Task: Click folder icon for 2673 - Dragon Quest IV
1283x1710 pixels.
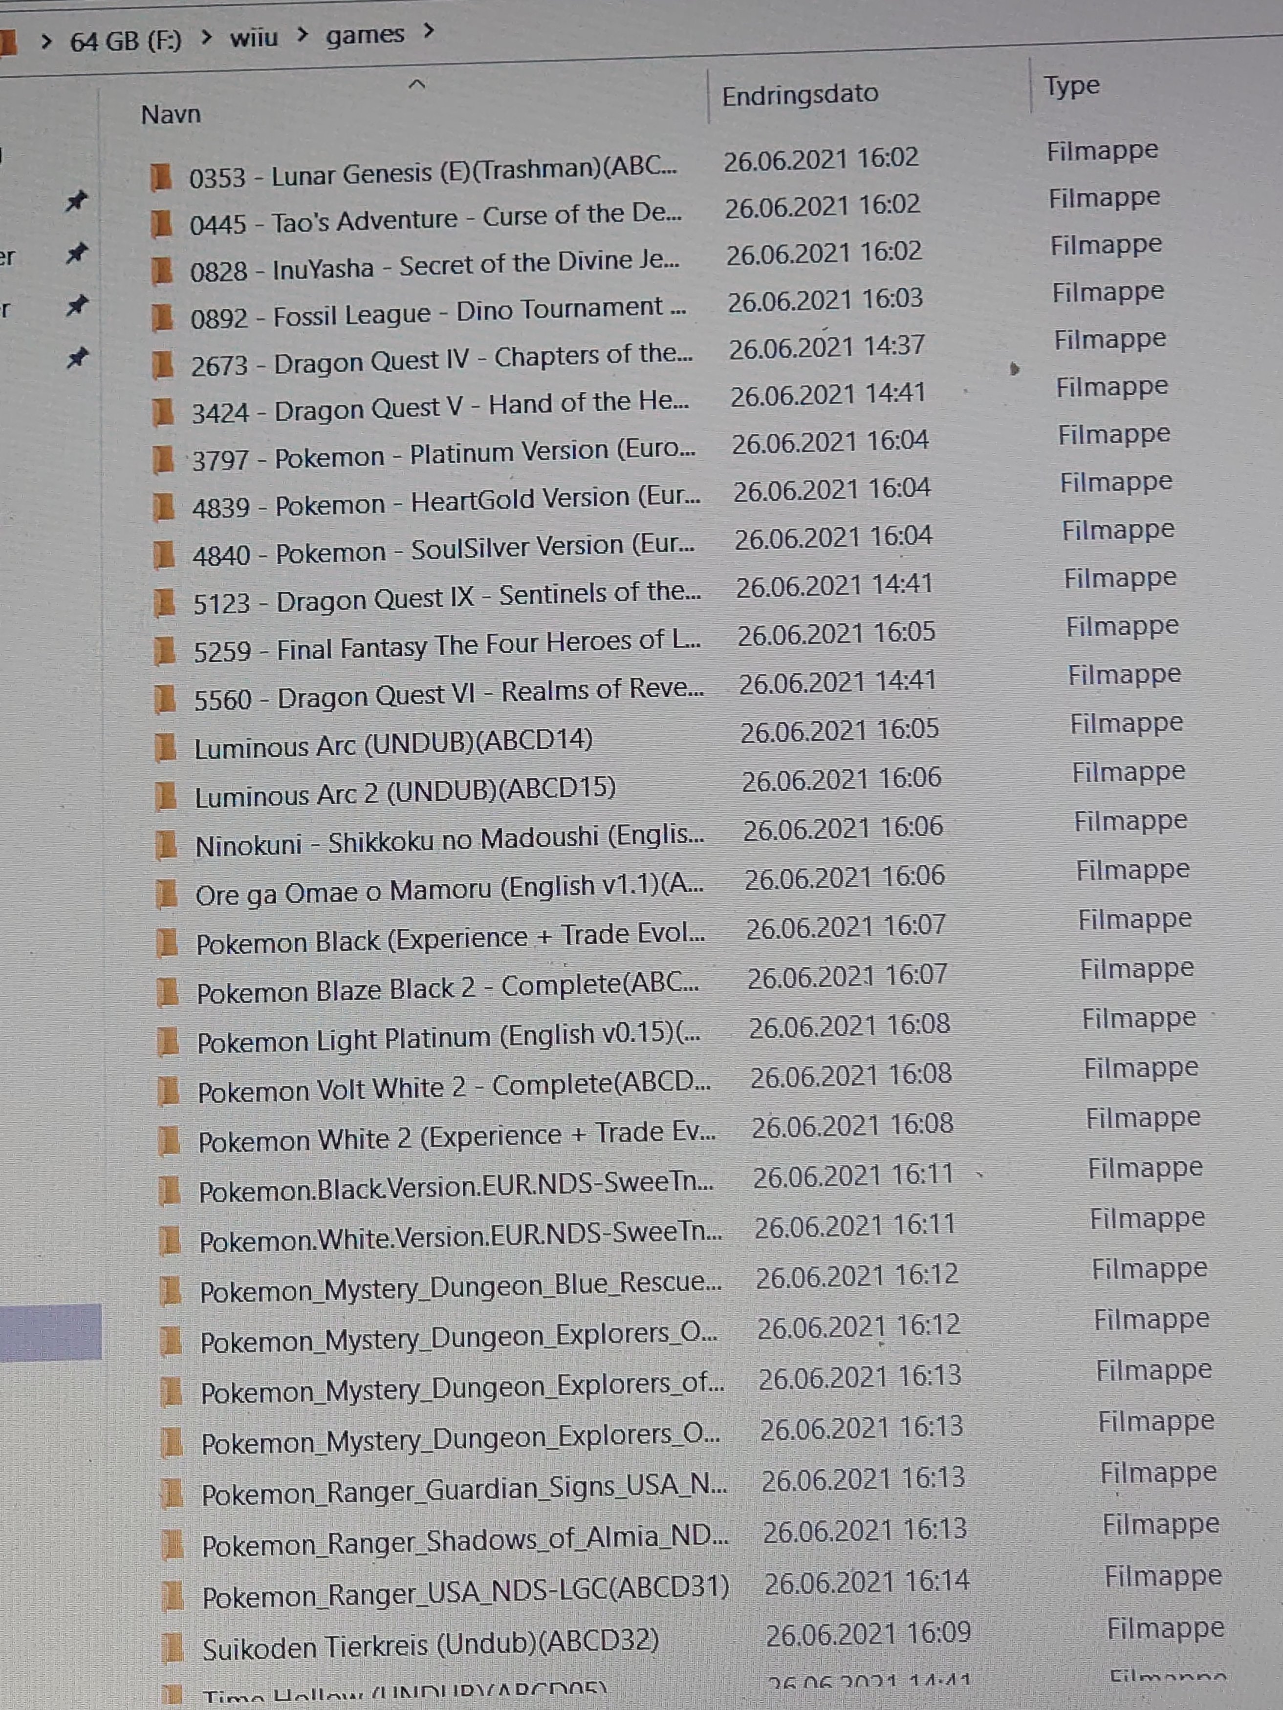Action: pyautogui.click(x=162, y=364)
